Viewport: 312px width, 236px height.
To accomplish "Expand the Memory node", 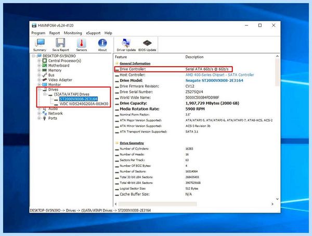I will point(39,70).
